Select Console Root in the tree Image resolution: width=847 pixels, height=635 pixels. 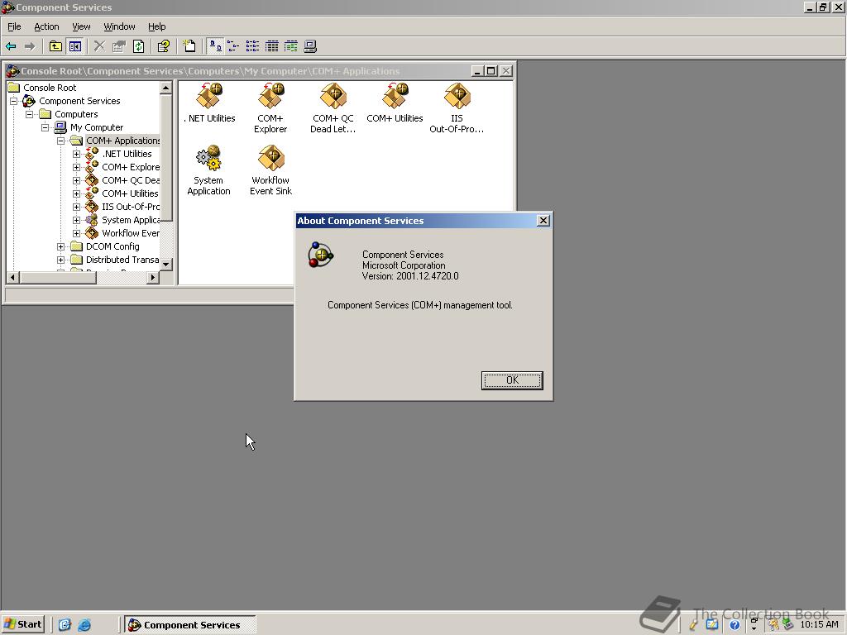(x=49, y=88)
